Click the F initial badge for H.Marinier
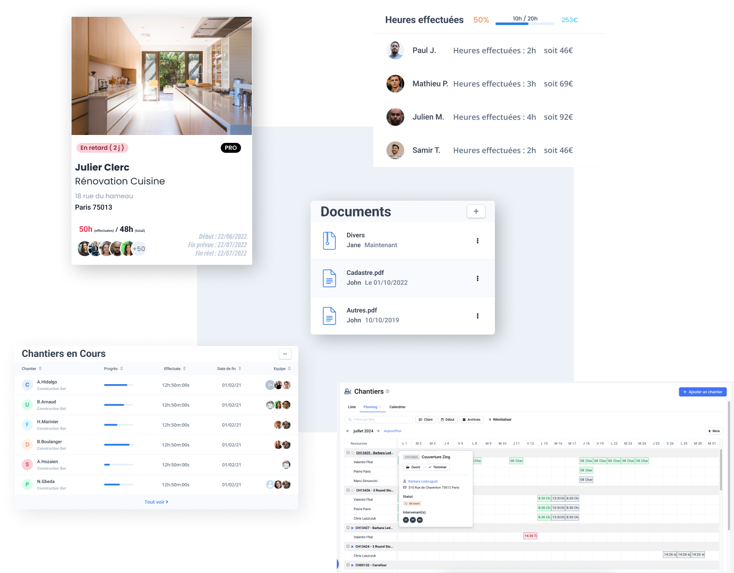Image resolution: width=734 pixels, height=573 pixels. click(x=27, y=424)
